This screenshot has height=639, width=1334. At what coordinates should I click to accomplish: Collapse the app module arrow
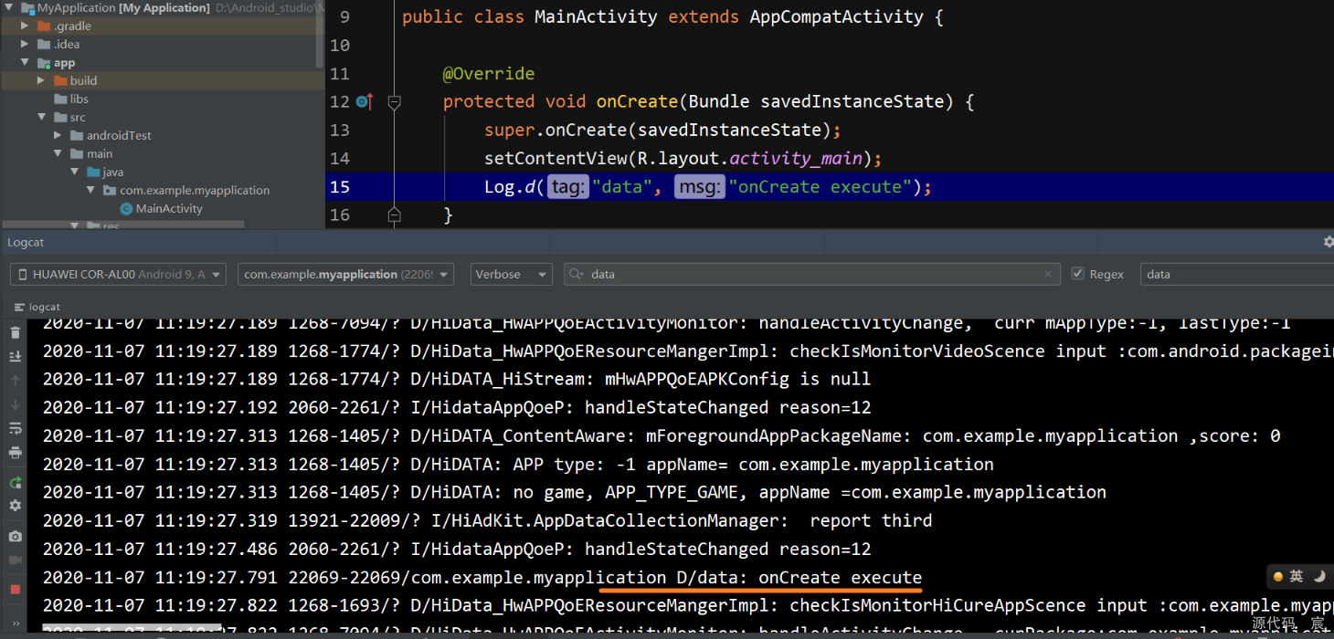pyautogui.click(x=25, y=63)
